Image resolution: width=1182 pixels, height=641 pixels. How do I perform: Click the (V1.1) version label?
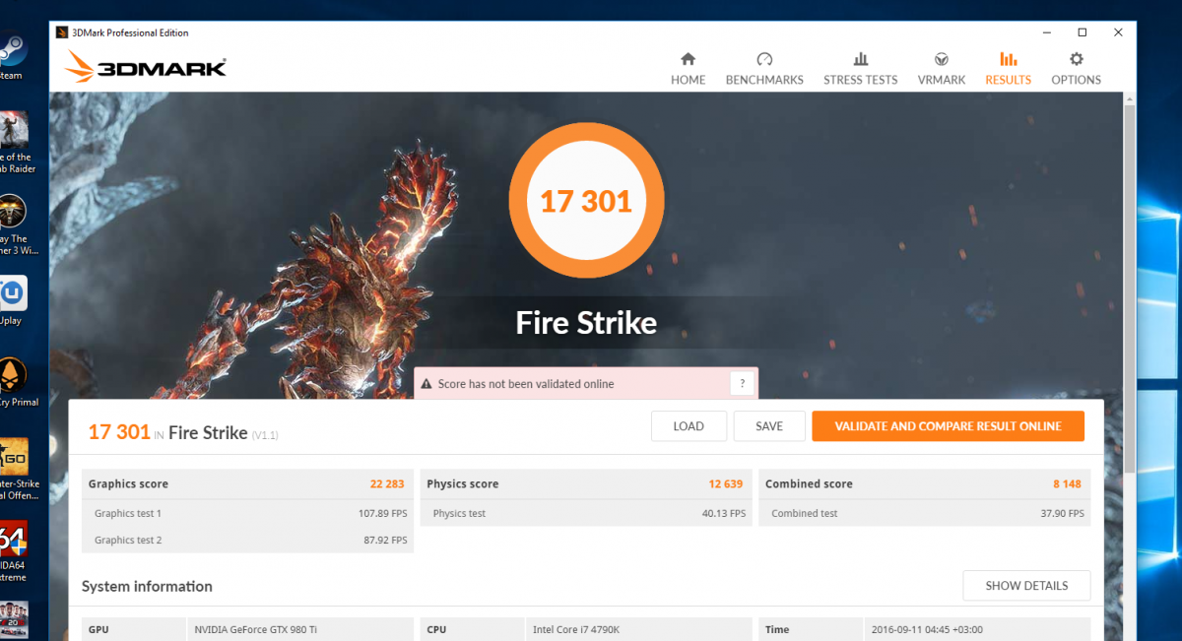(x=265, y=434)
